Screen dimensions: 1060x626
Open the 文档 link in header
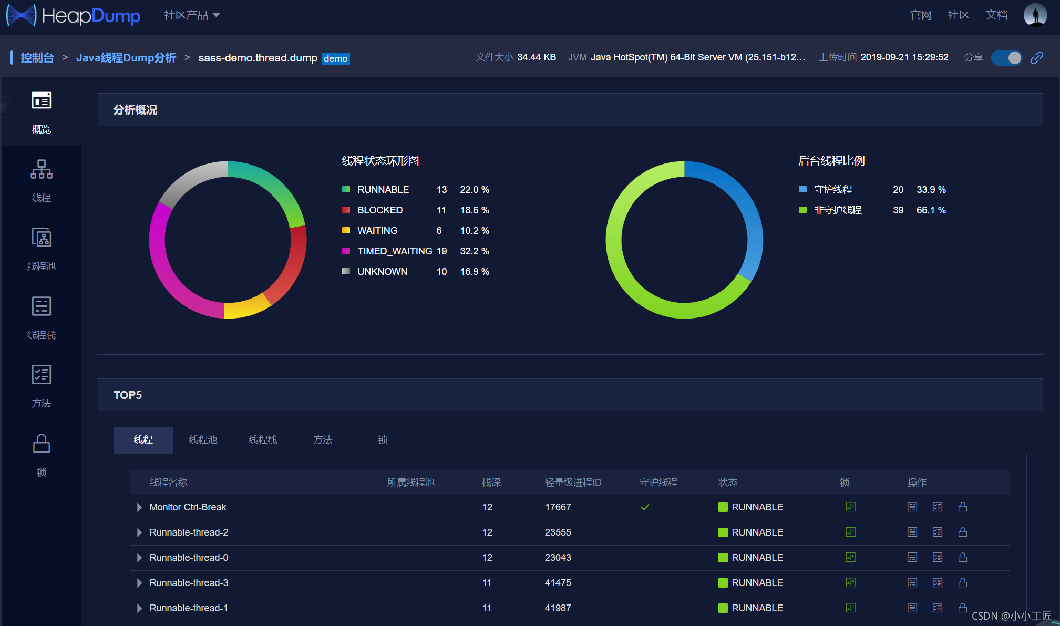point(996,15)
